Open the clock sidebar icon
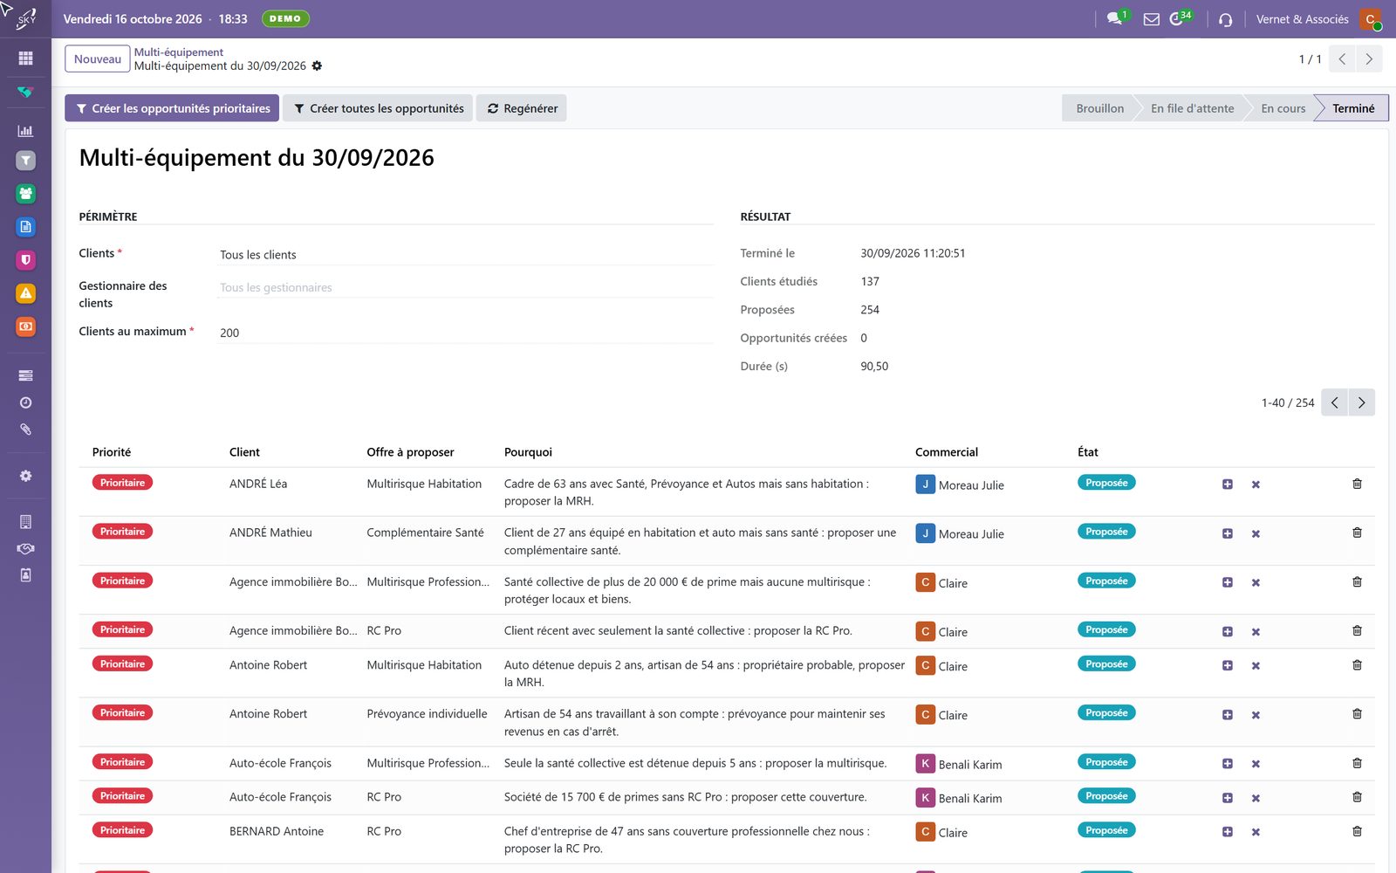The width and height of the screenshot is (1396, 873). click(x=25, y=402)
